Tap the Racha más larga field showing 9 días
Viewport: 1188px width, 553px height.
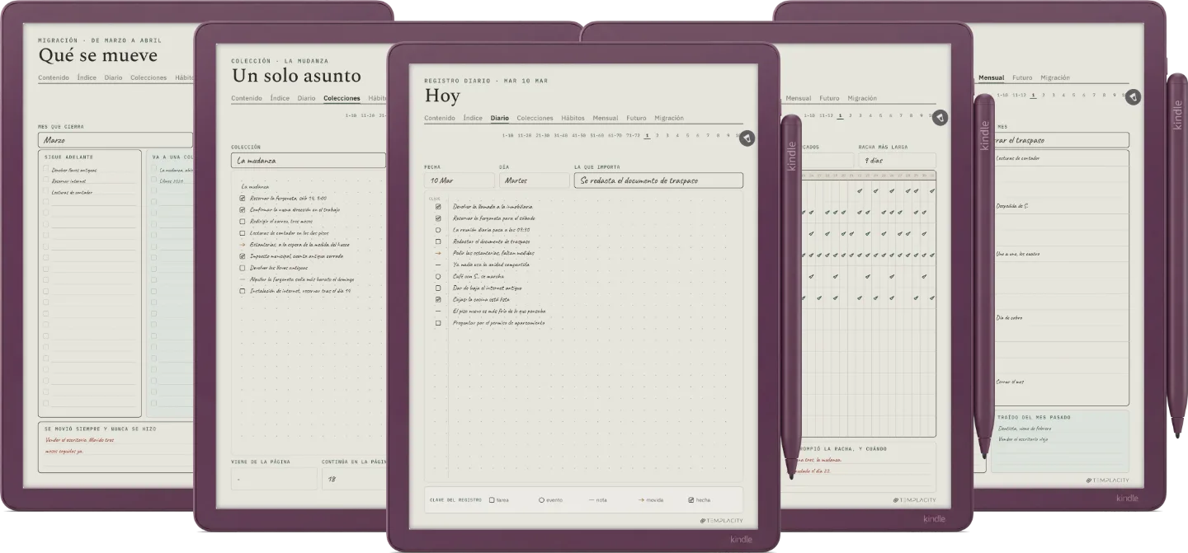(897, 161)
